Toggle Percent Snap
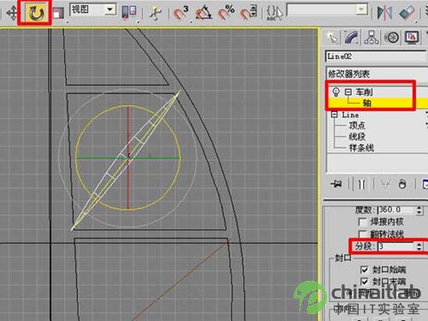Image resolution: width=428 pixels, height=321 pixels. click(x=226, y=12)
